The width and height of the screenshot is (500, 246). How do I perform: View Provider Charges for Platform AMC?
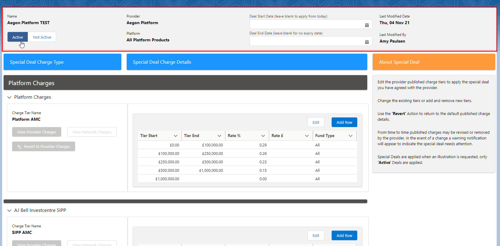tap(37, 132)
